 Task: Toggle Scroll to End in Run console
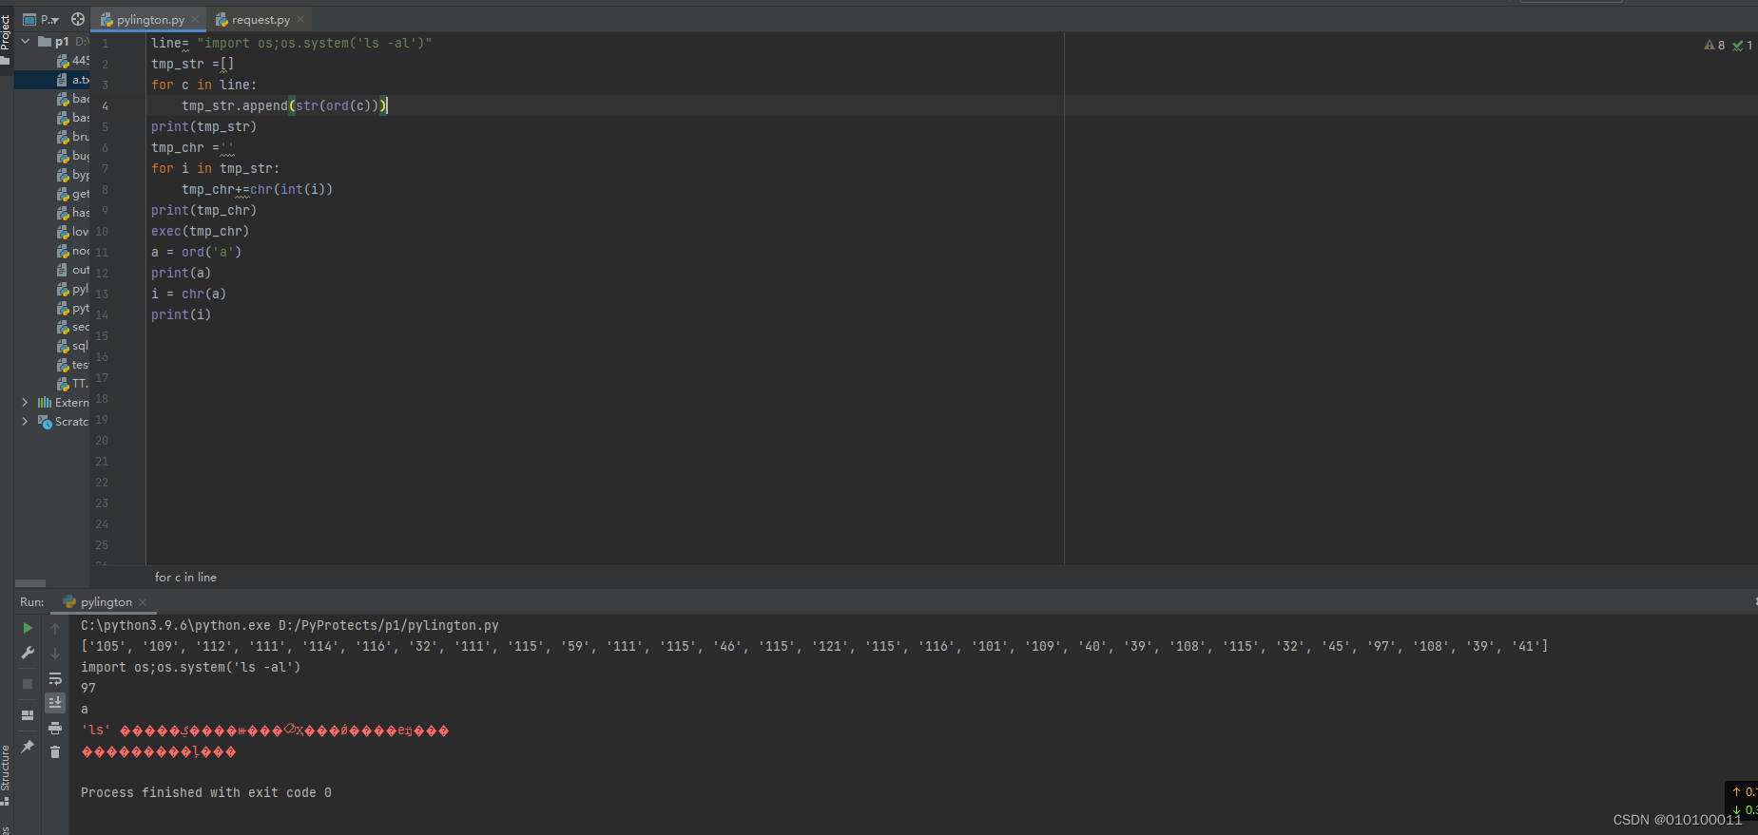55,703
